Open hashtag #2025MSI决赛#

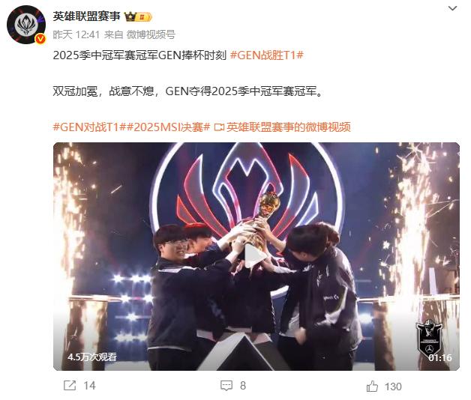168,127
